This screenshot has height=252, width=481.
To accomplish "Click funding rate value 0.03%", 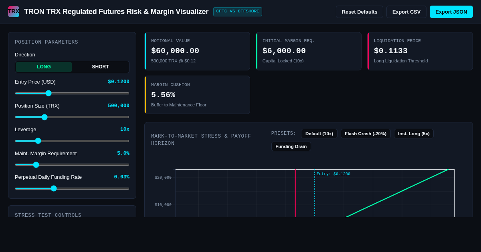I will click(x=121, y=177).
